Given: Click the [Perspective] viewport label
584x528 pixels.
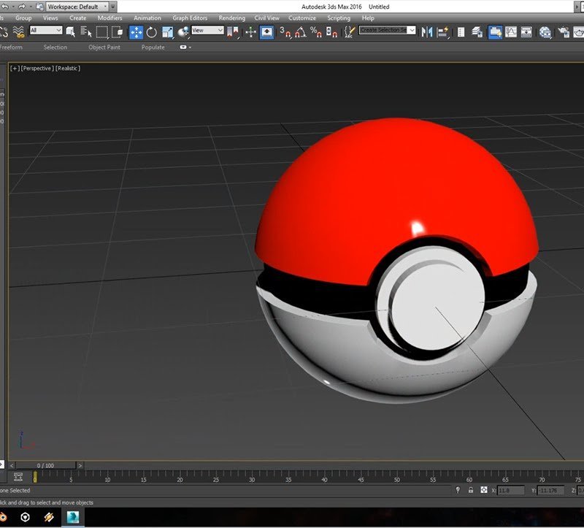Looking at the screenshot, I should click(36, 68).
